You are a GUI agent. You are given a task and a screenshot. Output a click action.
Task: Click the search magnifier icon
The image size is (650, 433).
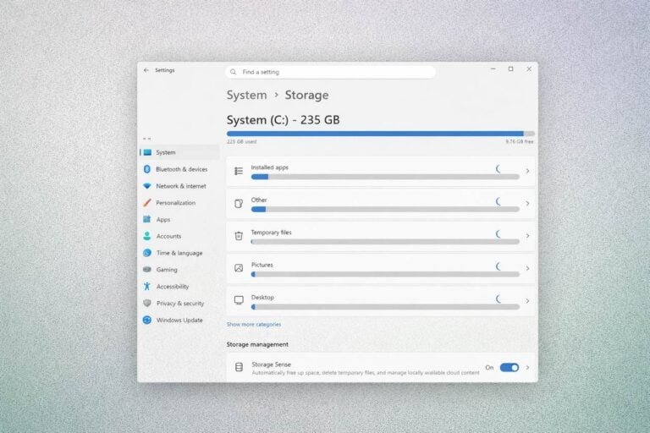(234, 72)
